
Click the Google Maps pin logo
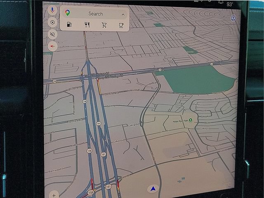pos(68,13)
